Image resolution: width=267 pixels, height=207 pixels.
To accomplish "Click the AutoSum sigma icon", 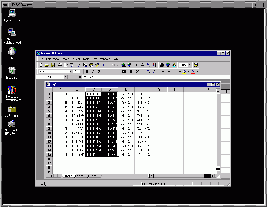I will coord(137,65).
